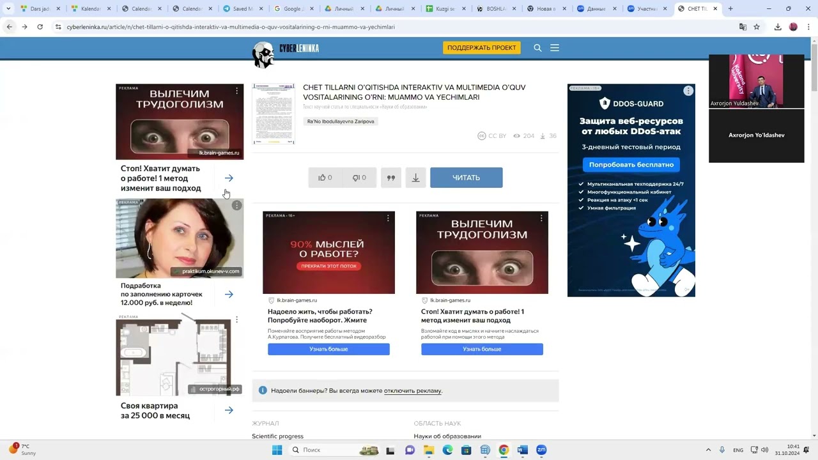This screenshot has height=460, width=818.
Task: Reload the page with refresh icon
Action: (40, 27)
